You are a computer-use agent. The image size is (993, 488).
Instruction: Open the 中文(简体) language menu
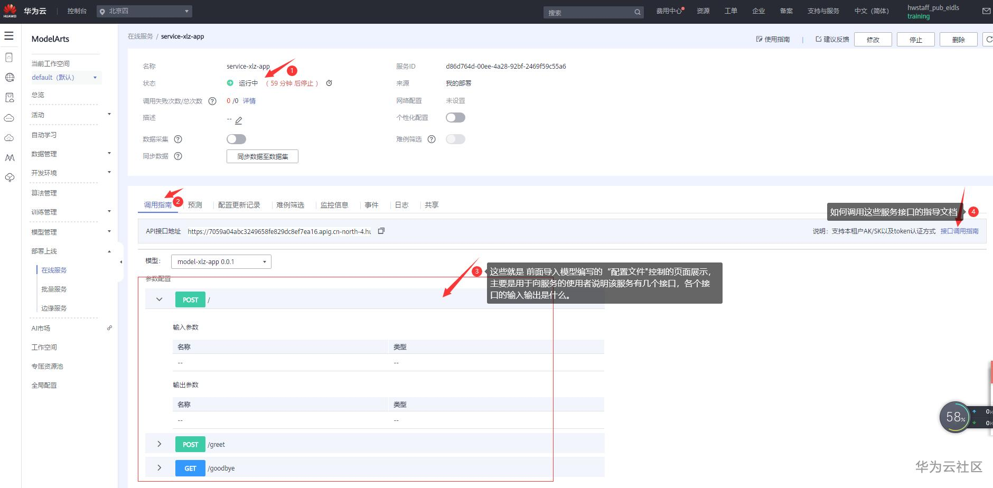[x=872, y=11]
